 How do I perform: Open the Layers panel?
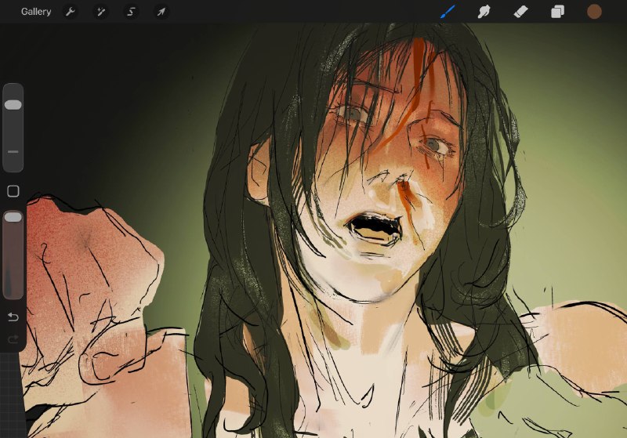coord(557,12)
